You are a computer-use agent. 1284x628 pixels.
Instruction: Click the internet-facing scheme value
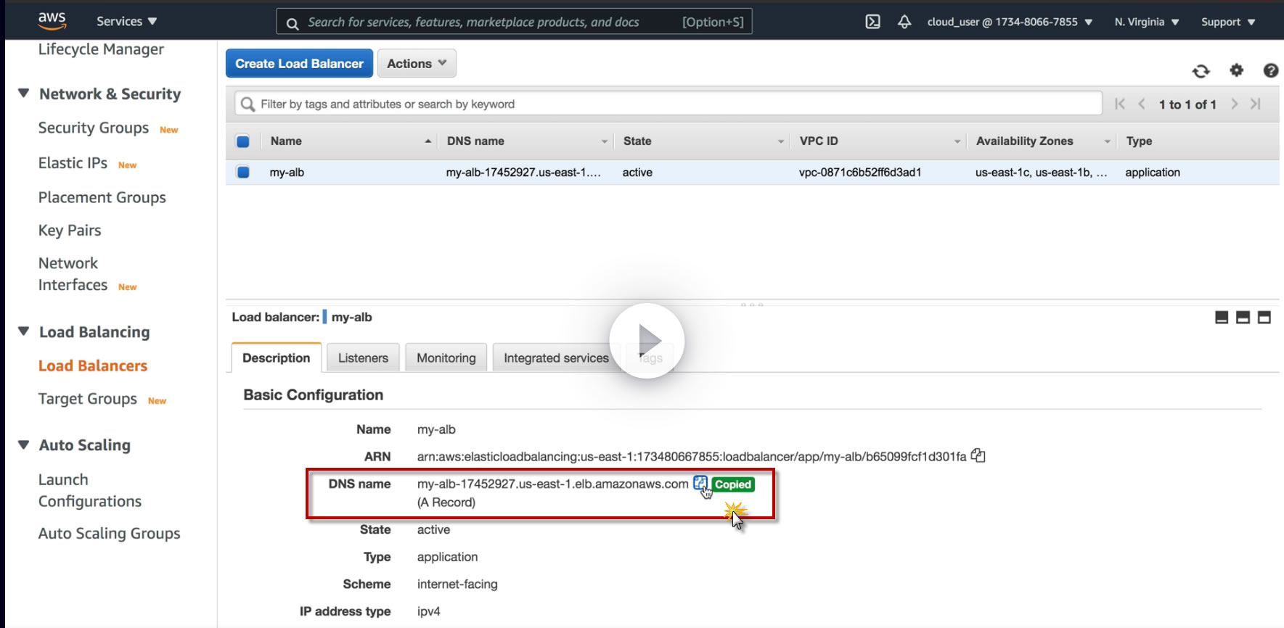coord(457,584)
